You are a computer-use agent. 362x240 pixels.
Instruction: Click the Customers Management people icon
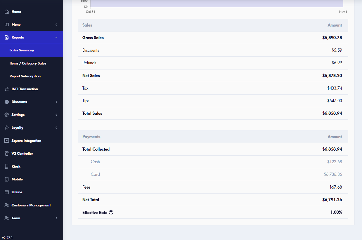[7, 205]
